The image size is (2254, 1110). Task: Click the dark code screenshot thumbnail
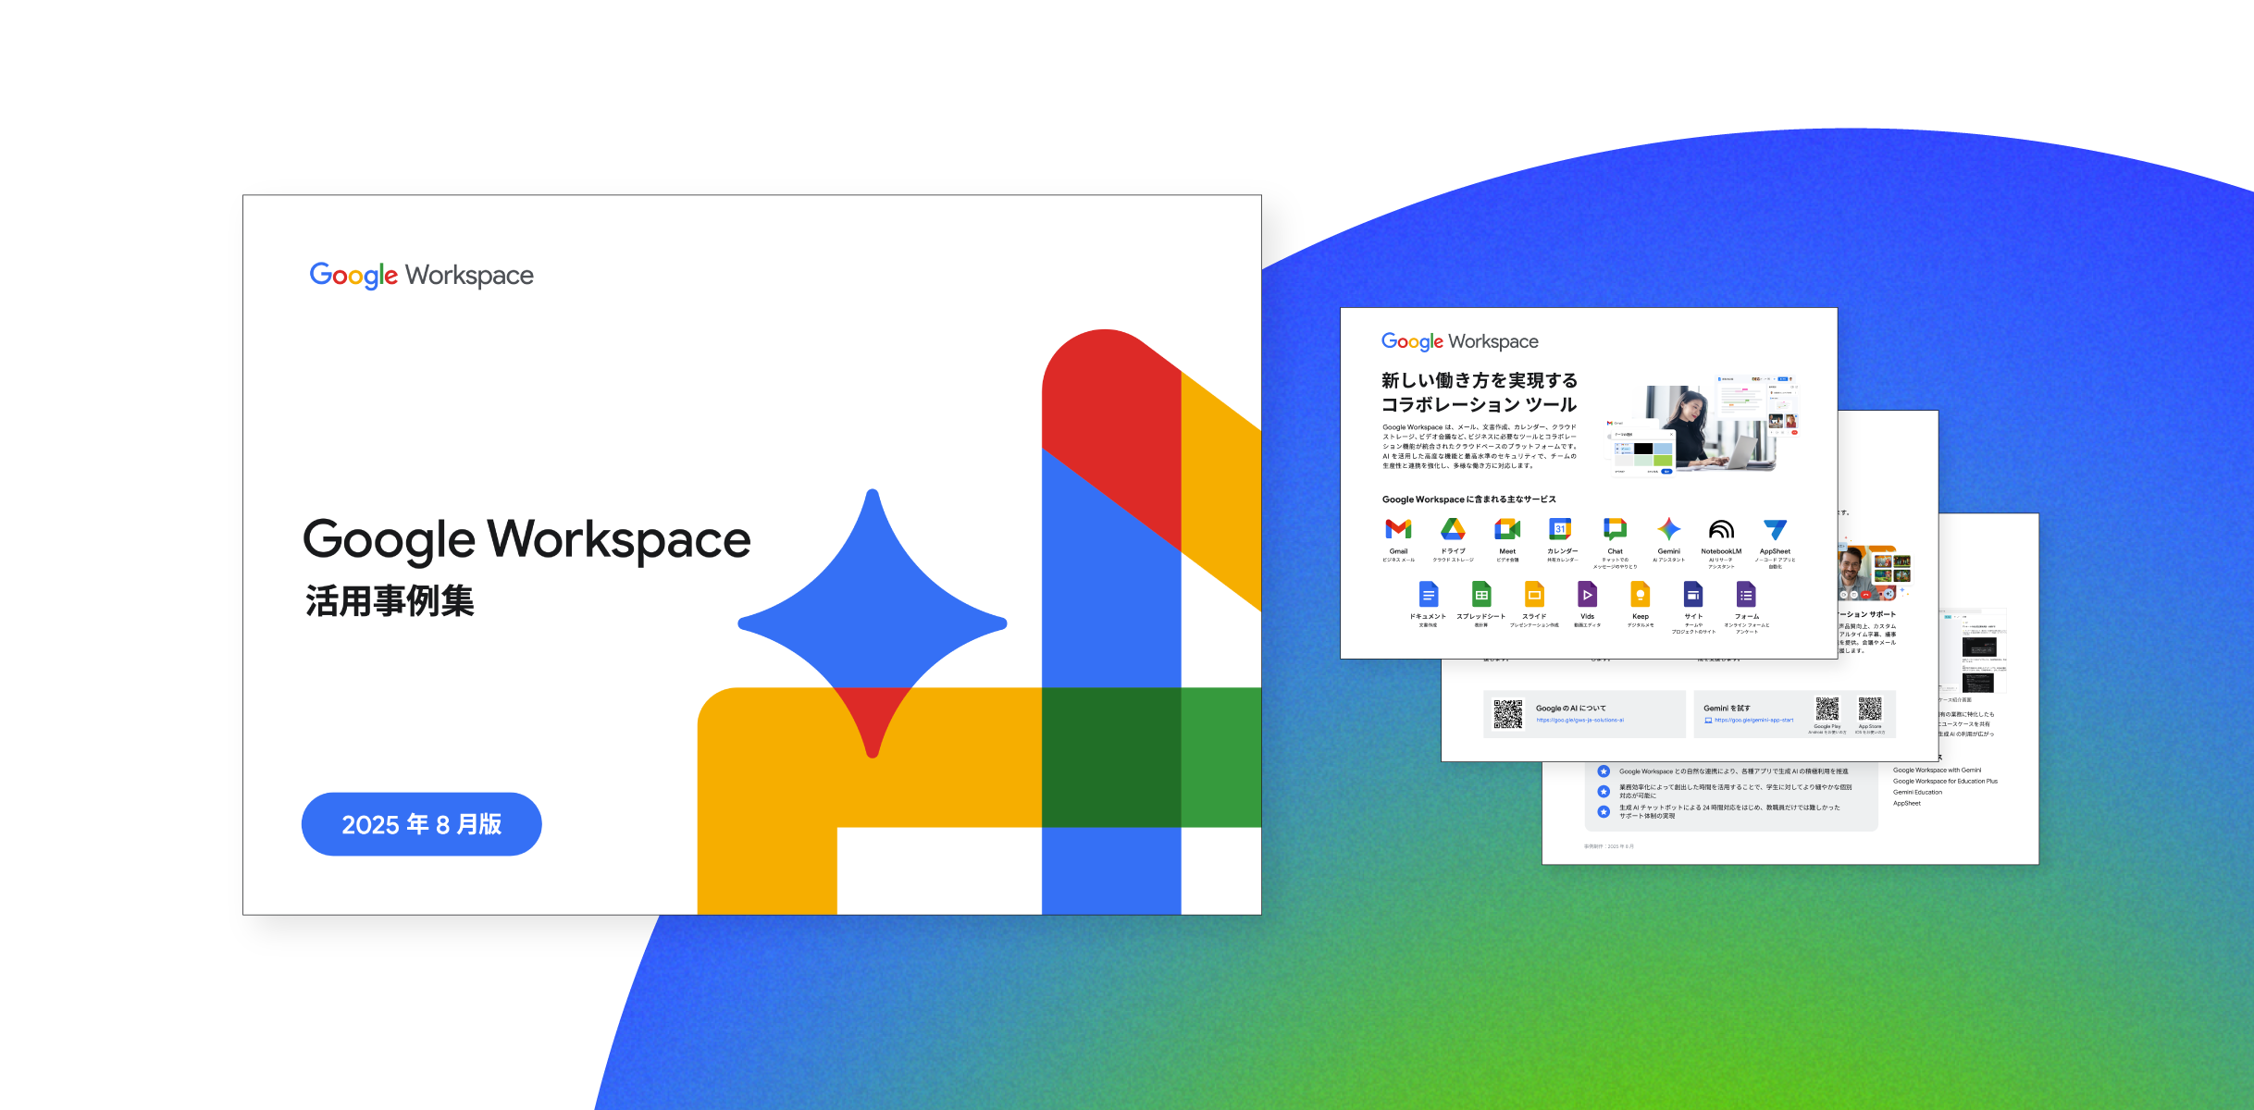(x=1979, y=647)
